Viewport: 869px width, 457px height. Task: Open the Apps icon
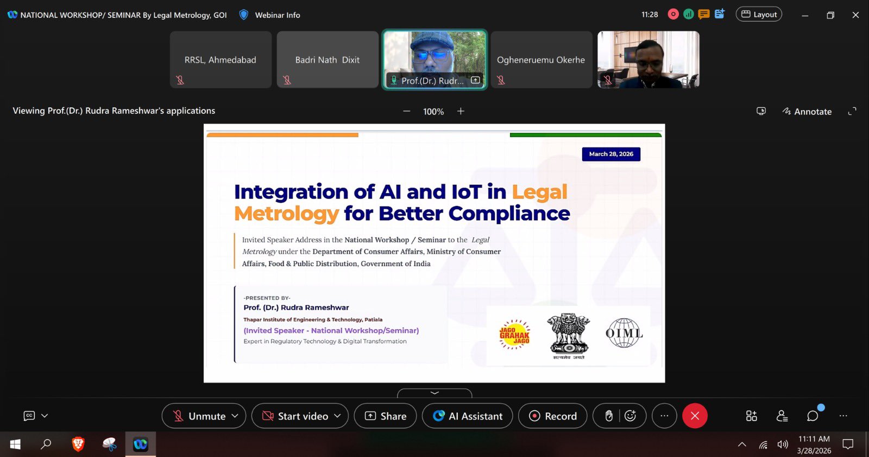point(752,416)
